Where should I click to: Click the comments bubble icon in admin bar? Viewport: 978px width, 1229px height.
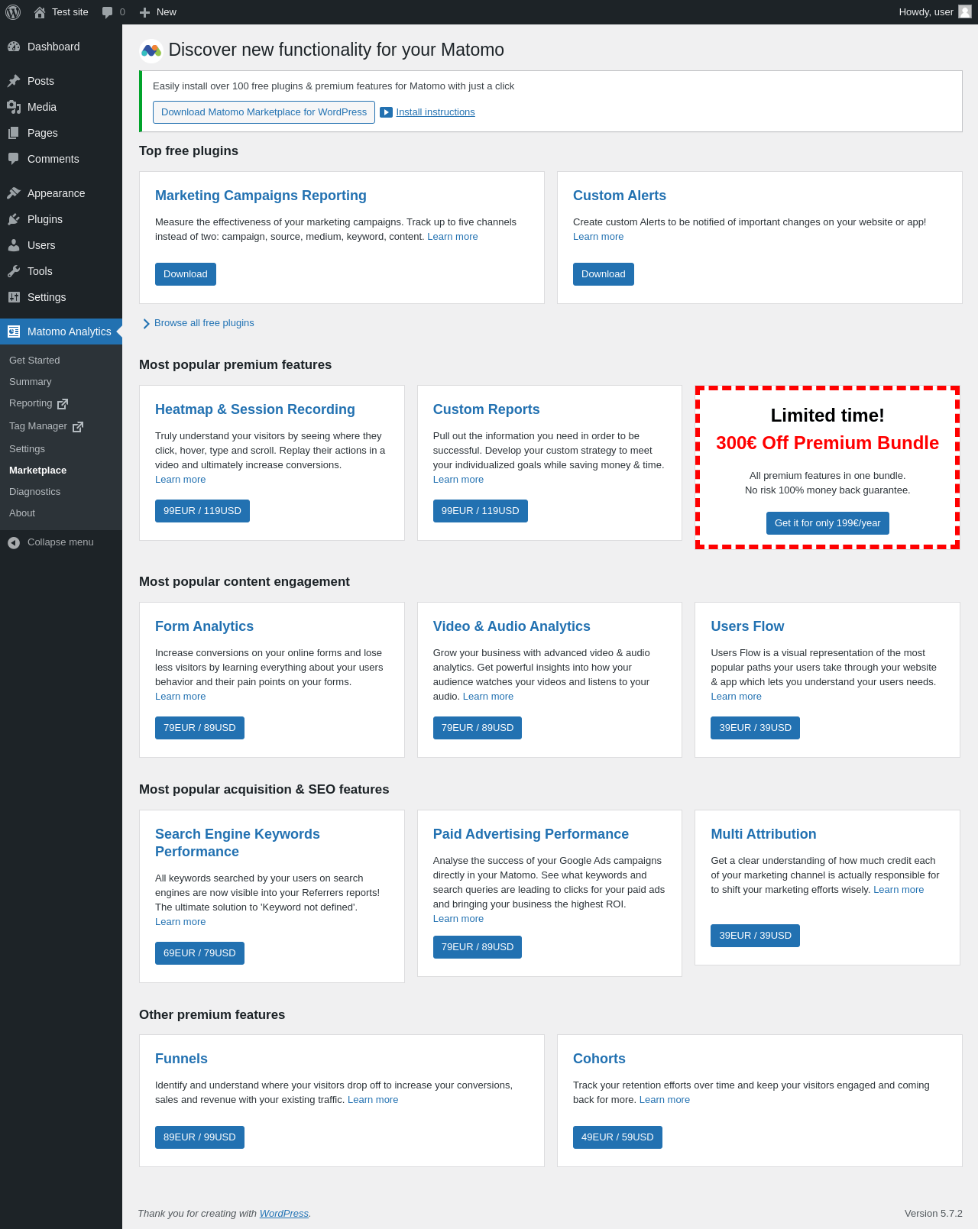pyautogui.click(x=108, y=12)
